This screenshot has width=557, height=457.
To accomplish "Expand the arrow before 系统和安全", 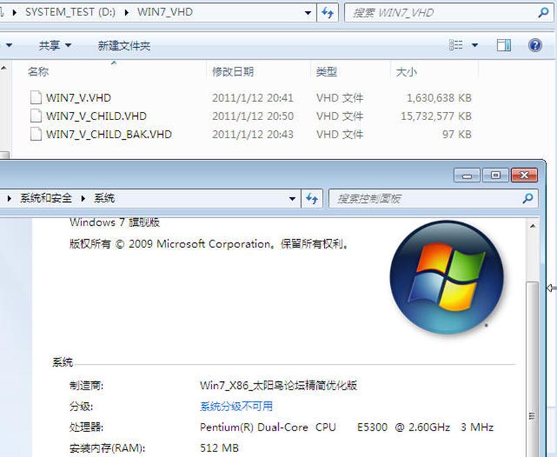I will [9, 199].
